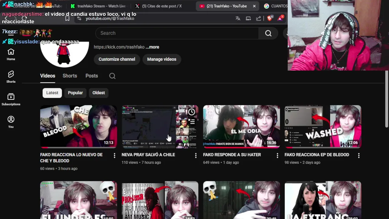Viewport: 389px width, 219px height.
Task: Open FAKO REACCIONA EP DE BLEOOD thumbnail
Action: [x=323, y=127]
